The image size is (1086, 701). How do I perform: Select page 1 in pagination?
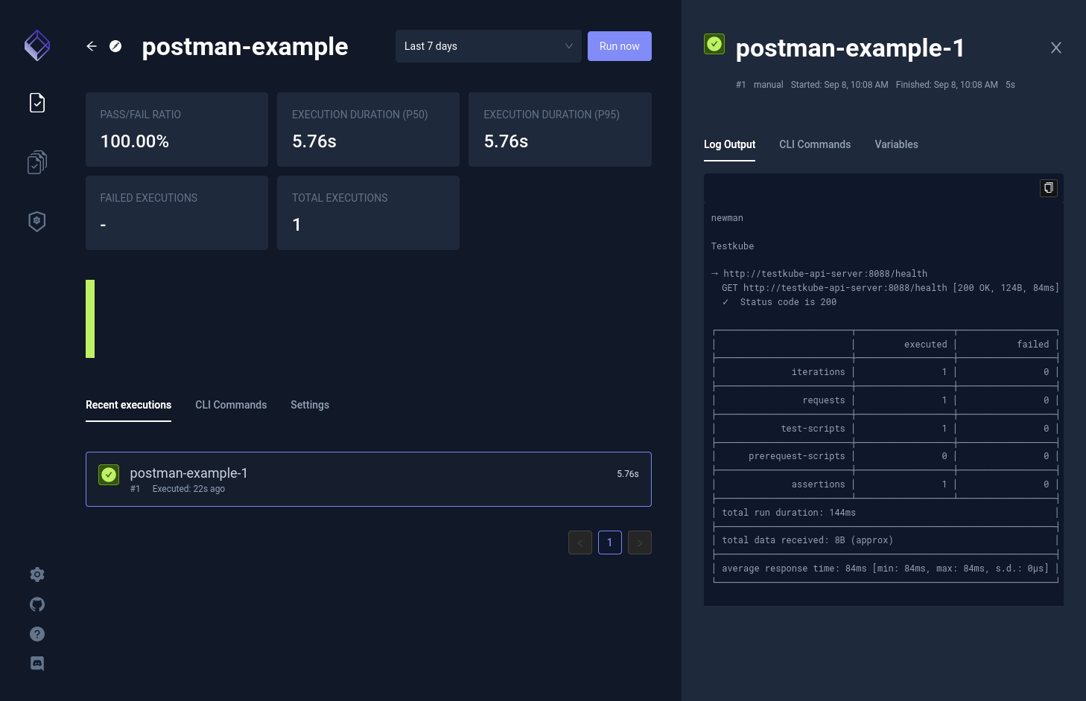pos(609,542)
